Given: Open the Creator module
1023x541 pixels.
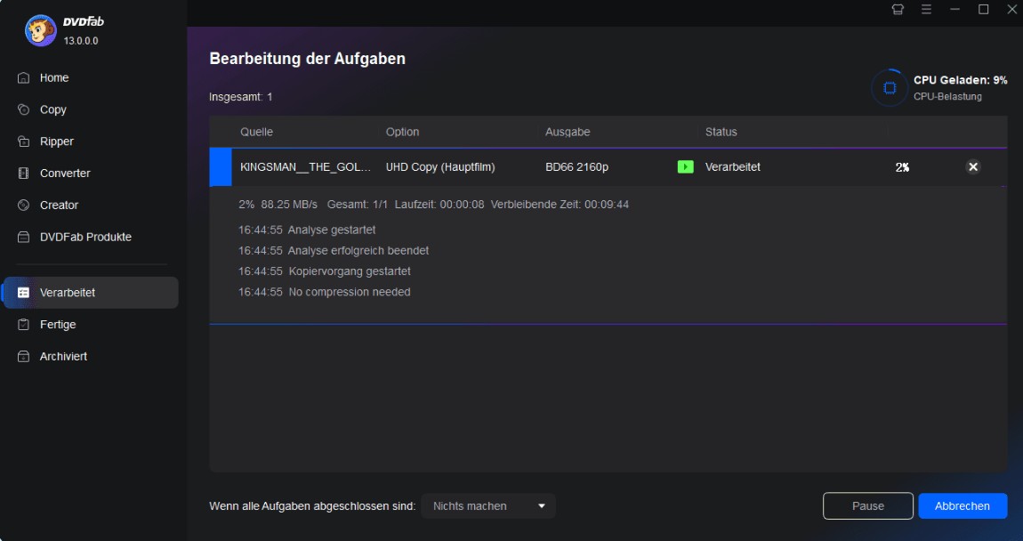Looking at the screenshot, I should [x=59, y=205].
